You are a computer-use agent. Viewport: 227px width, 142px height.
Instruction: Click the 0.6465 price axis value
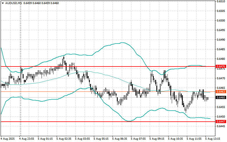click(x=221, y=88)
